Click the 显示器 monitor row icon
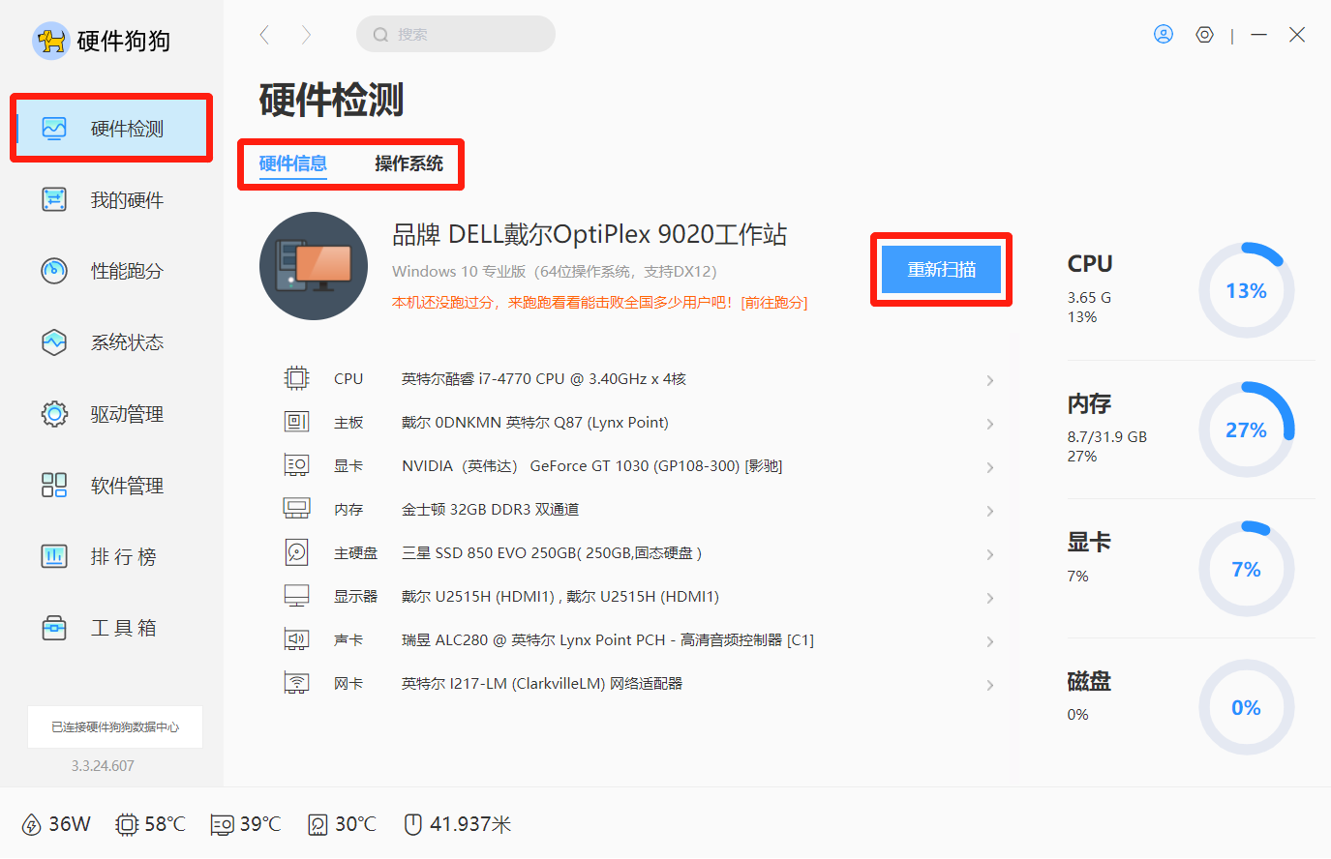1331x859 pixels. tap(296, 596)
